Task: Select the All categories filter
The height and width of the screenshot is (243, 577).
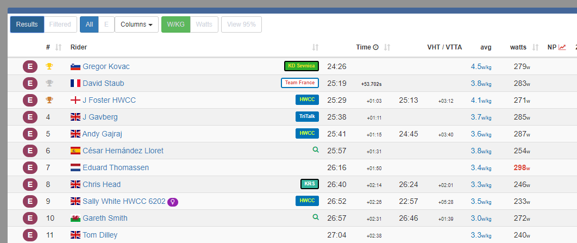Action: (89, 24)
